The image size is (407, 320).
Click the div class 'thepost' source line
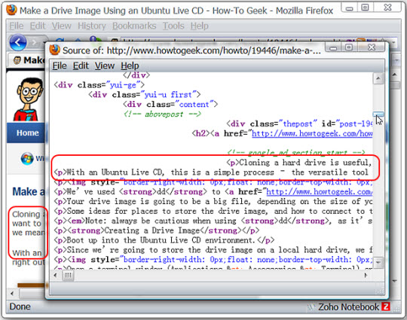tap(299, 123)
